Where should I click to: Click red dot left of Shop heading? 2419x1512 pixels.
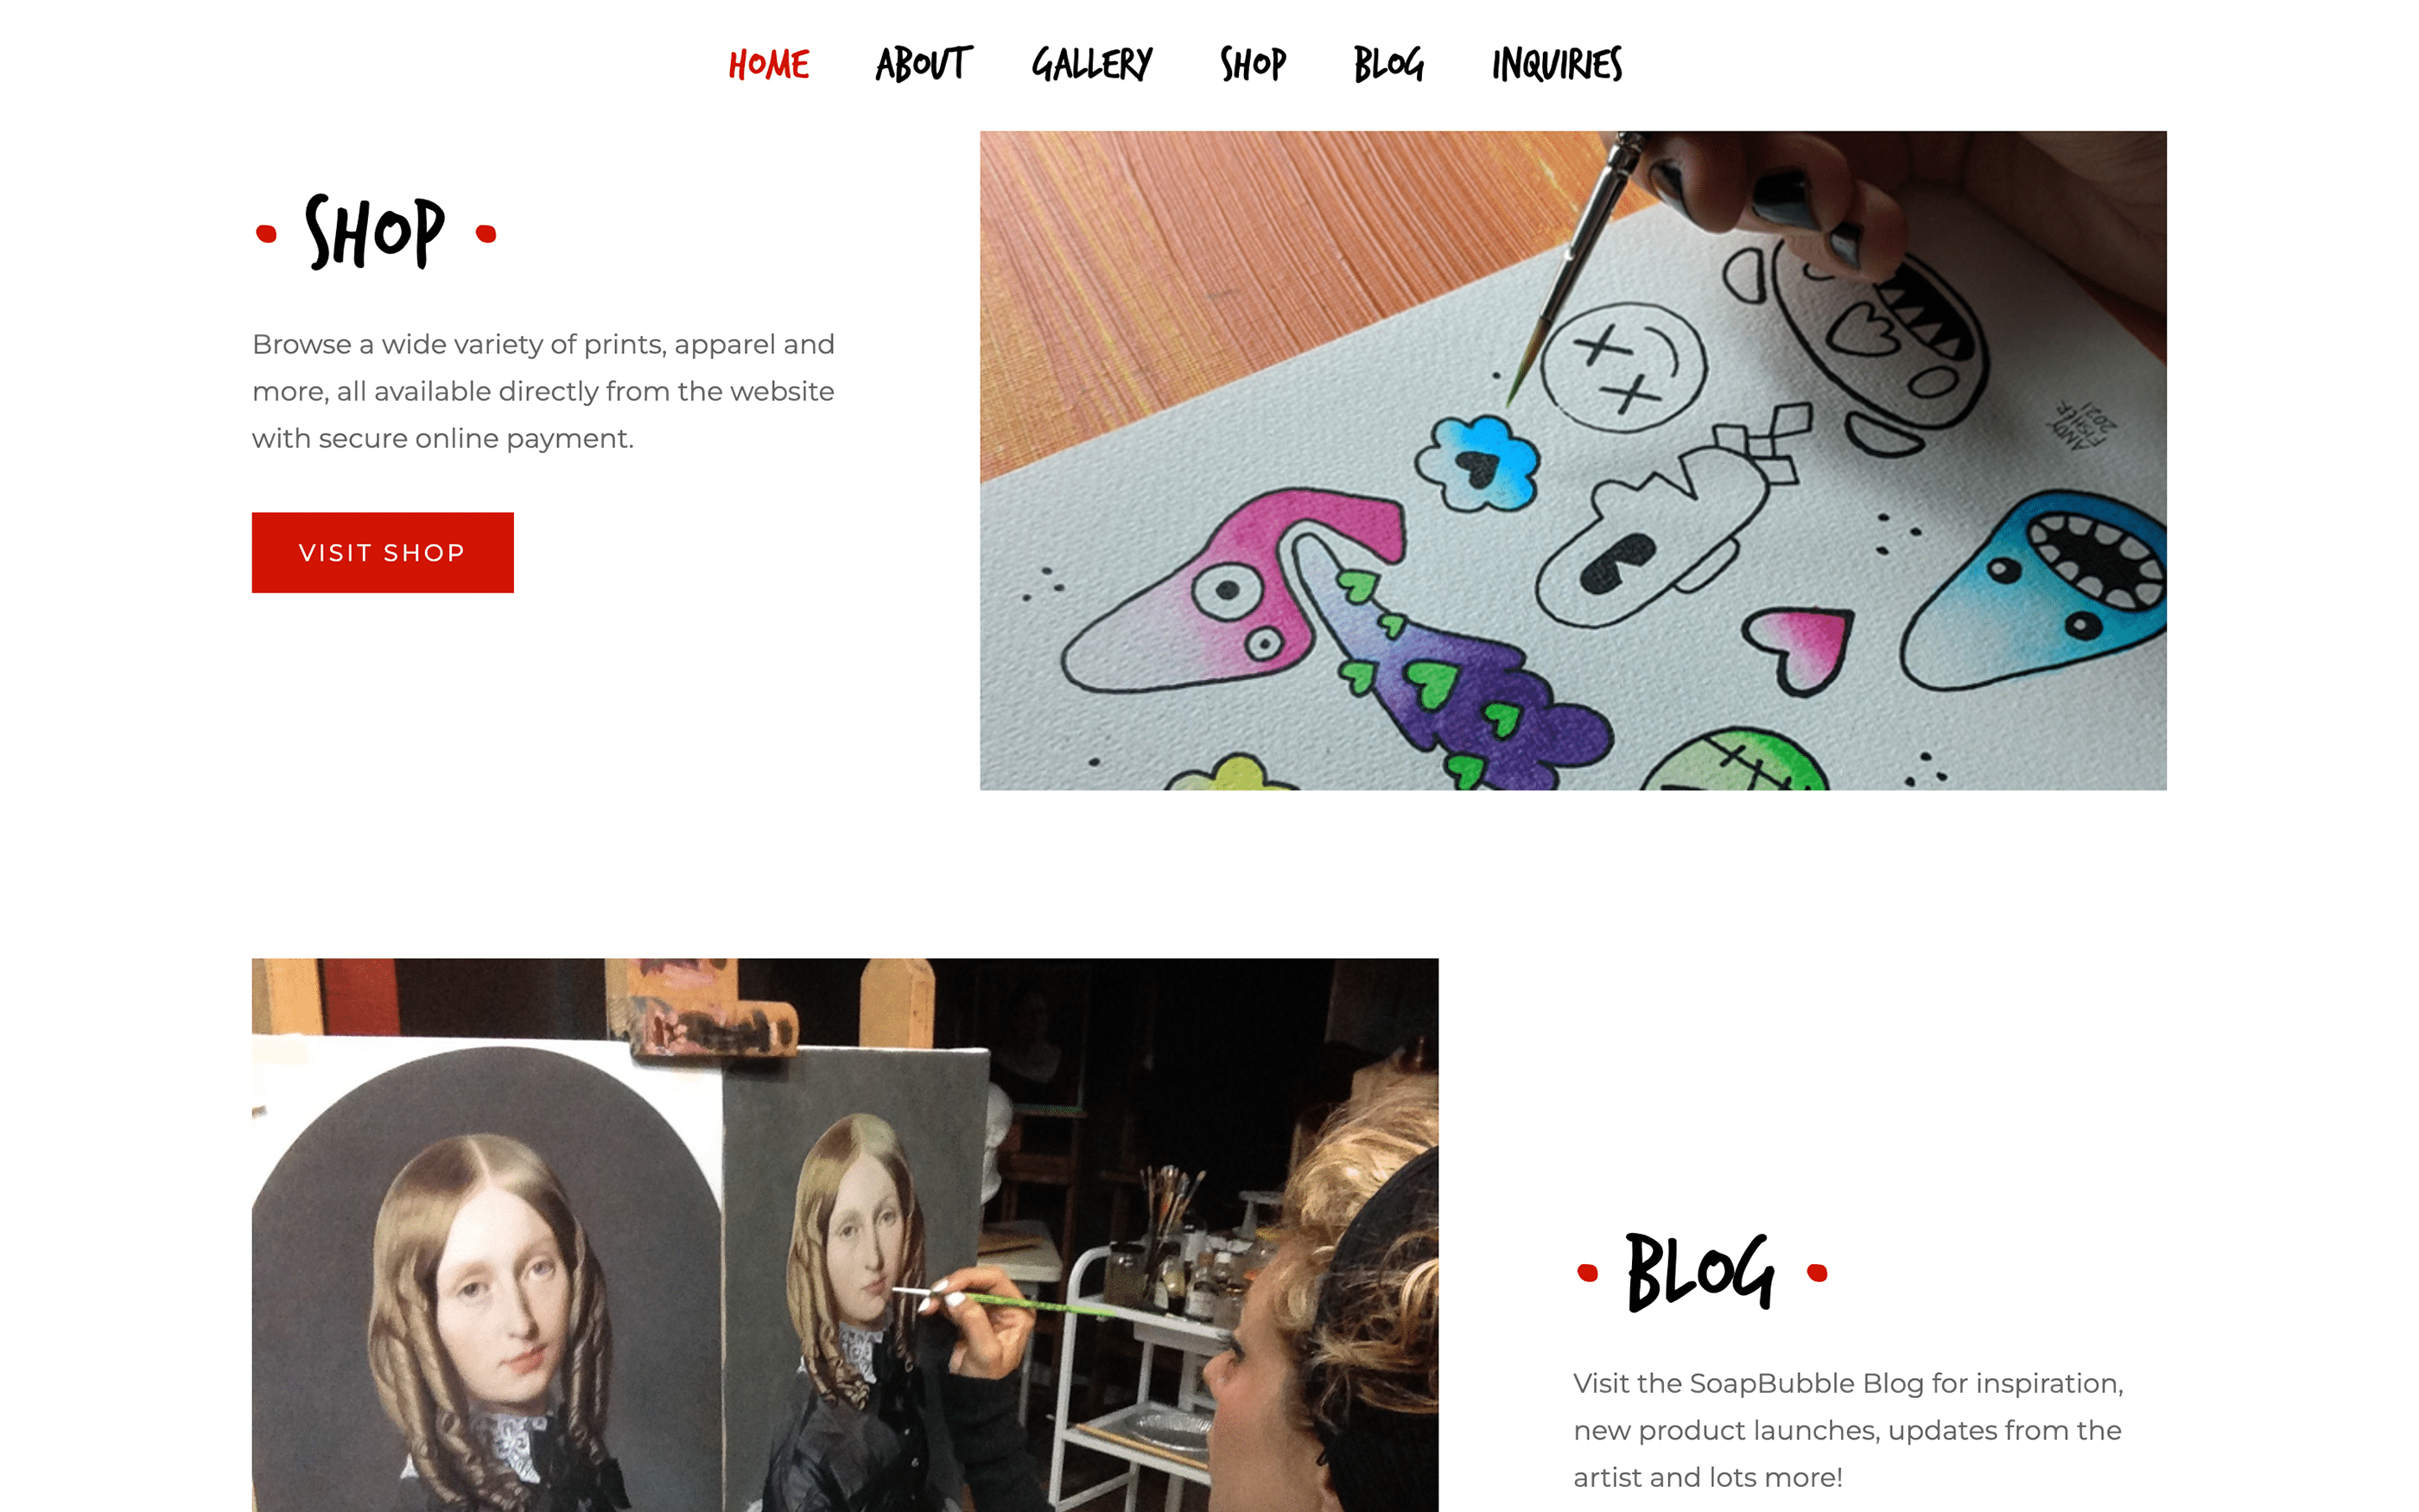click(266, 234)
